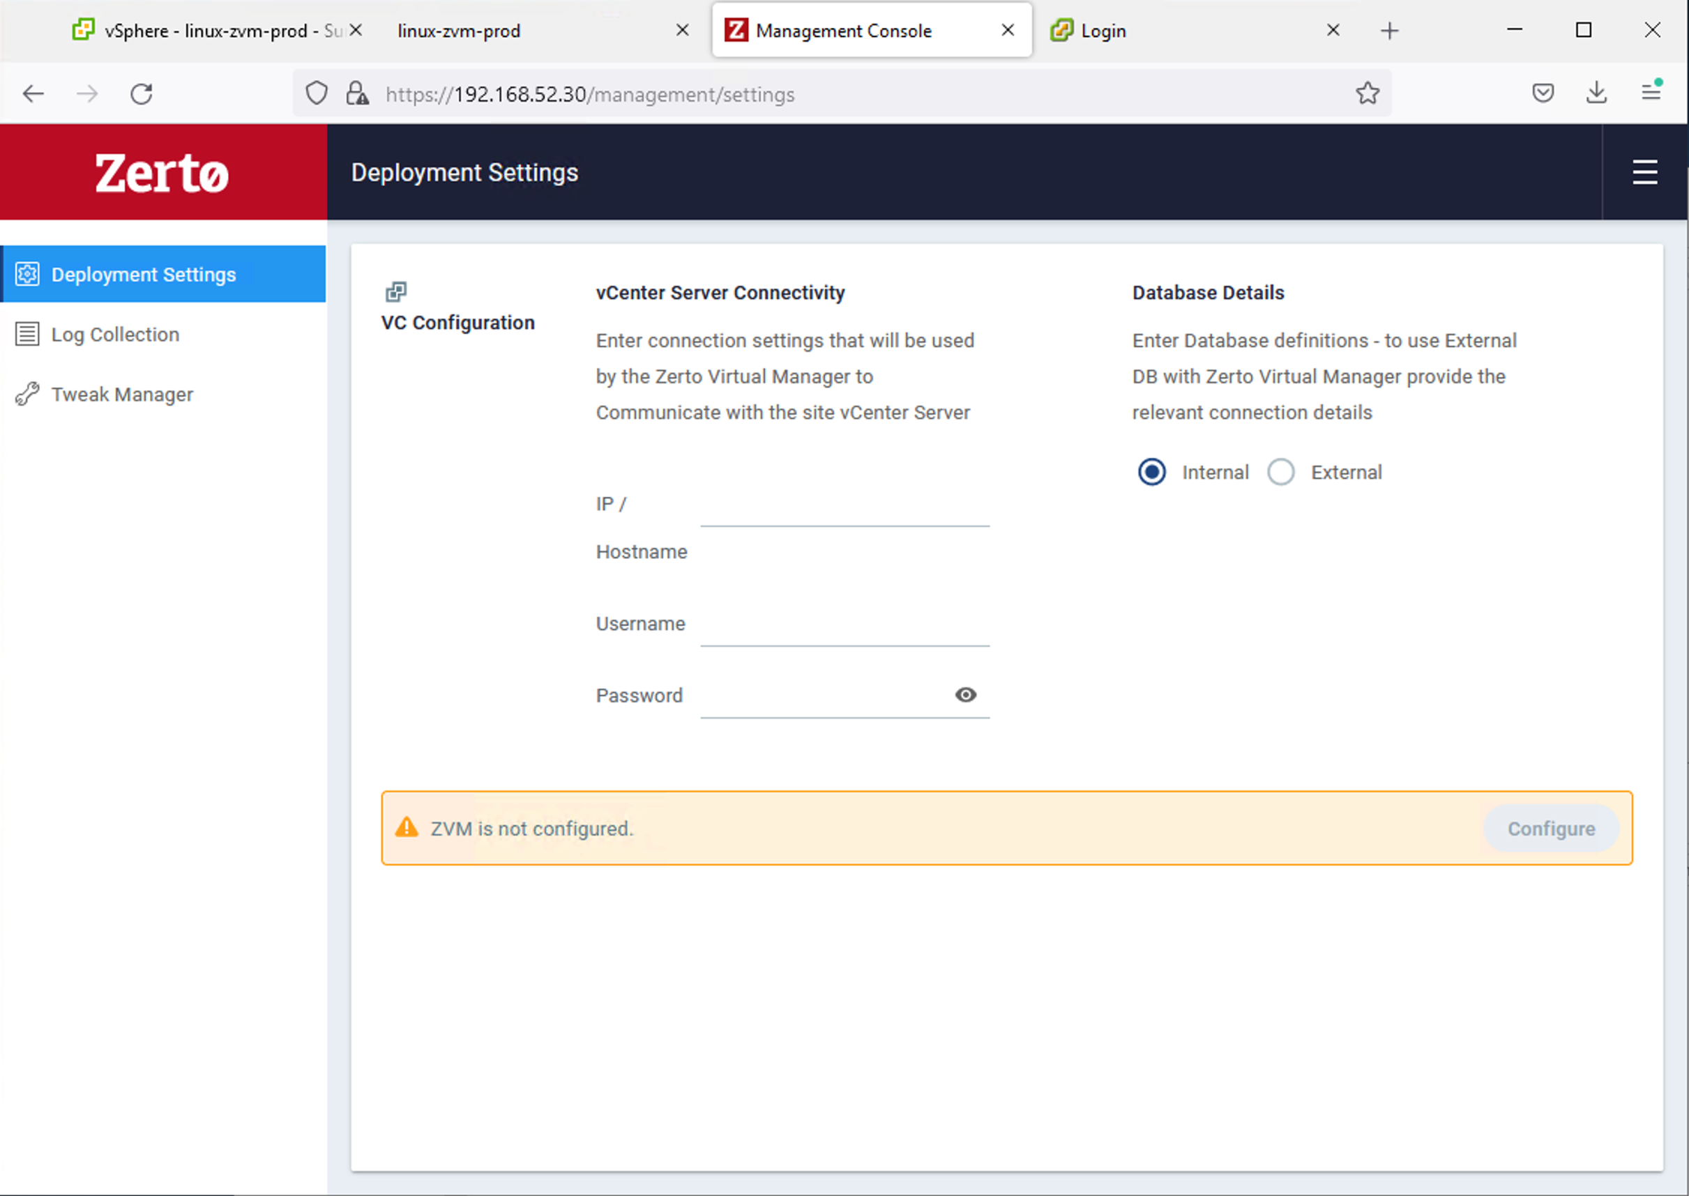Open the Pocket save icon
The width and height of the screenshot is (1689, 1196).
pyautogui.click(x=1543, y=93)
